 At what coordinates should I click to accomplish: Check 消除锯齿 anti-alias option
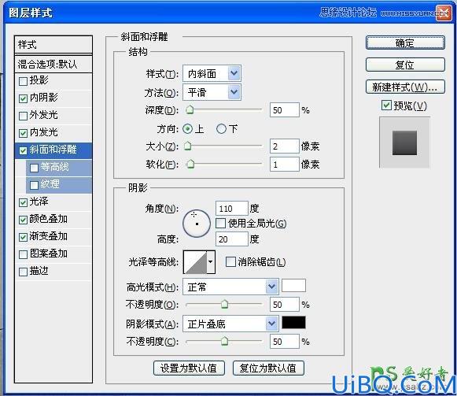pos(230,261)
